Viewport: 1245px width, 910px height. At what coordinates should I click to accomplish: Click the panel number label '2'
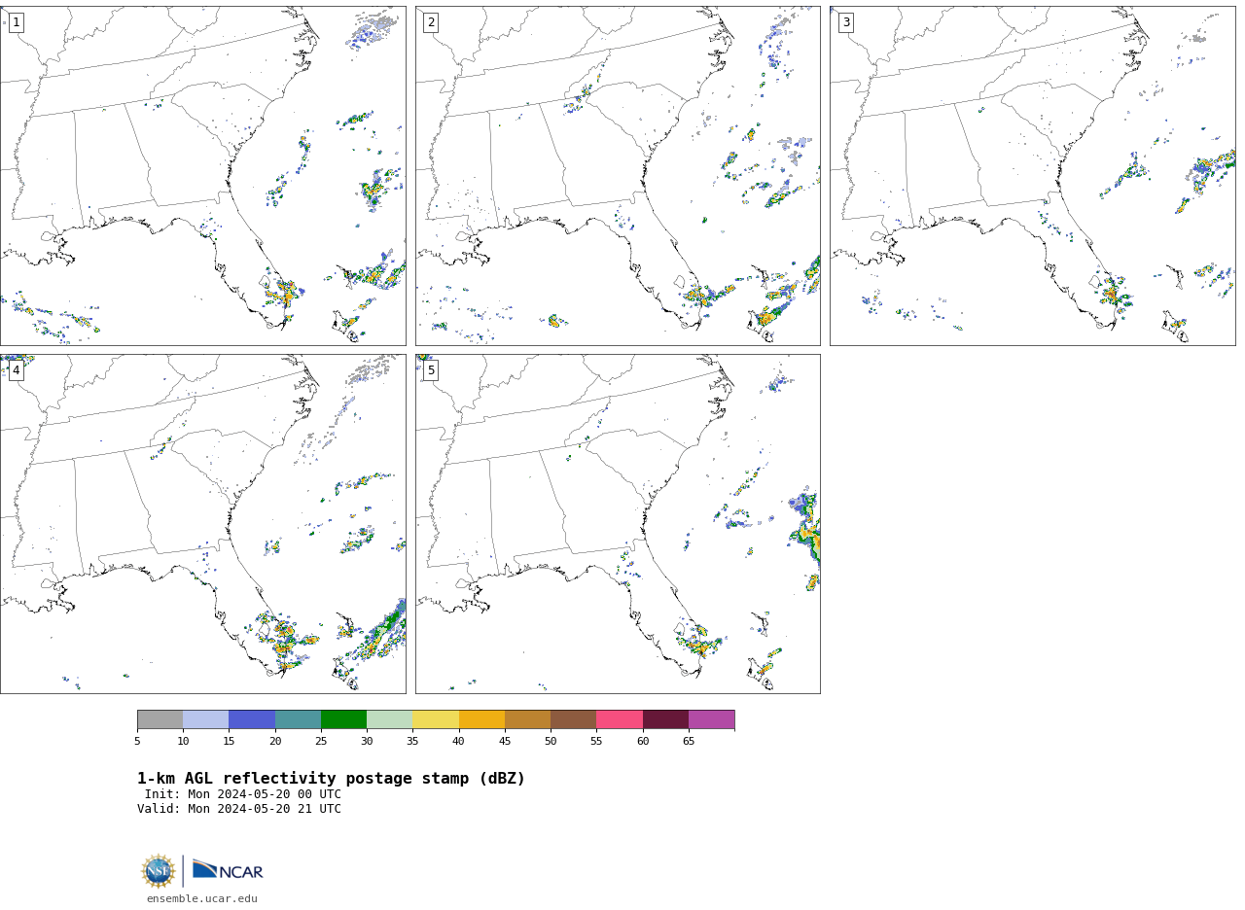tap(431, 22)
